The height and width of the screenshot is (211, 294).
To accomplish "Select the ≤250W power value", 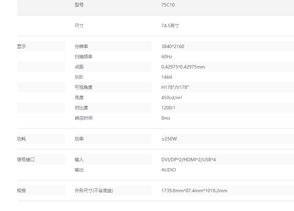I will coord(169,139).
